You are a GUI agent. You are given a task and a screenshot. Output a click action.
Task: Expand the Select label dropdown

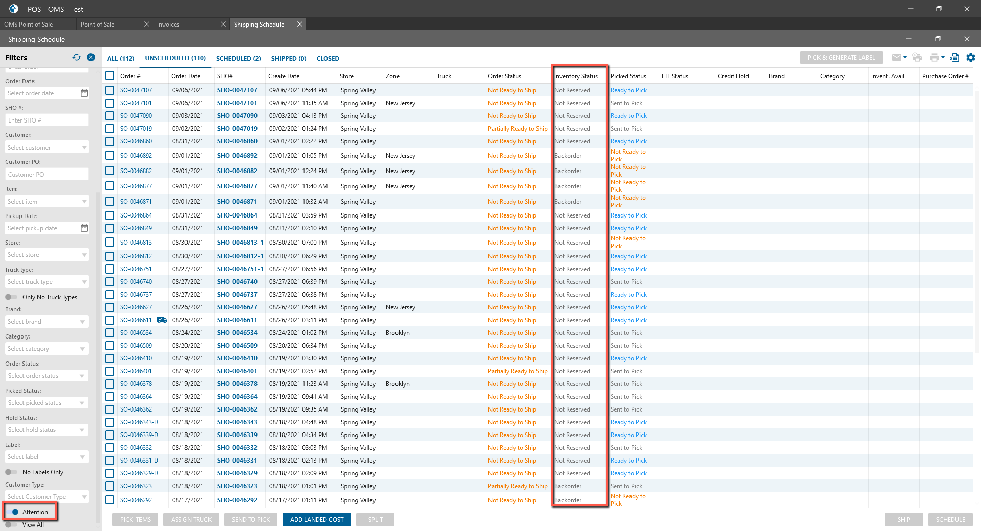point(47,457)
